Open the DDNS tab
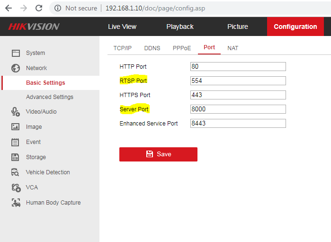331x242 pixels. [152, 48]
